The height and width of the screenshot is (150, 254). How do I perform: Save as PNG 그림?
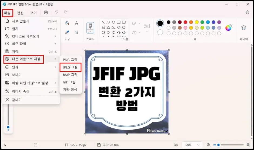pyautogui.click(x=70, y=60)
